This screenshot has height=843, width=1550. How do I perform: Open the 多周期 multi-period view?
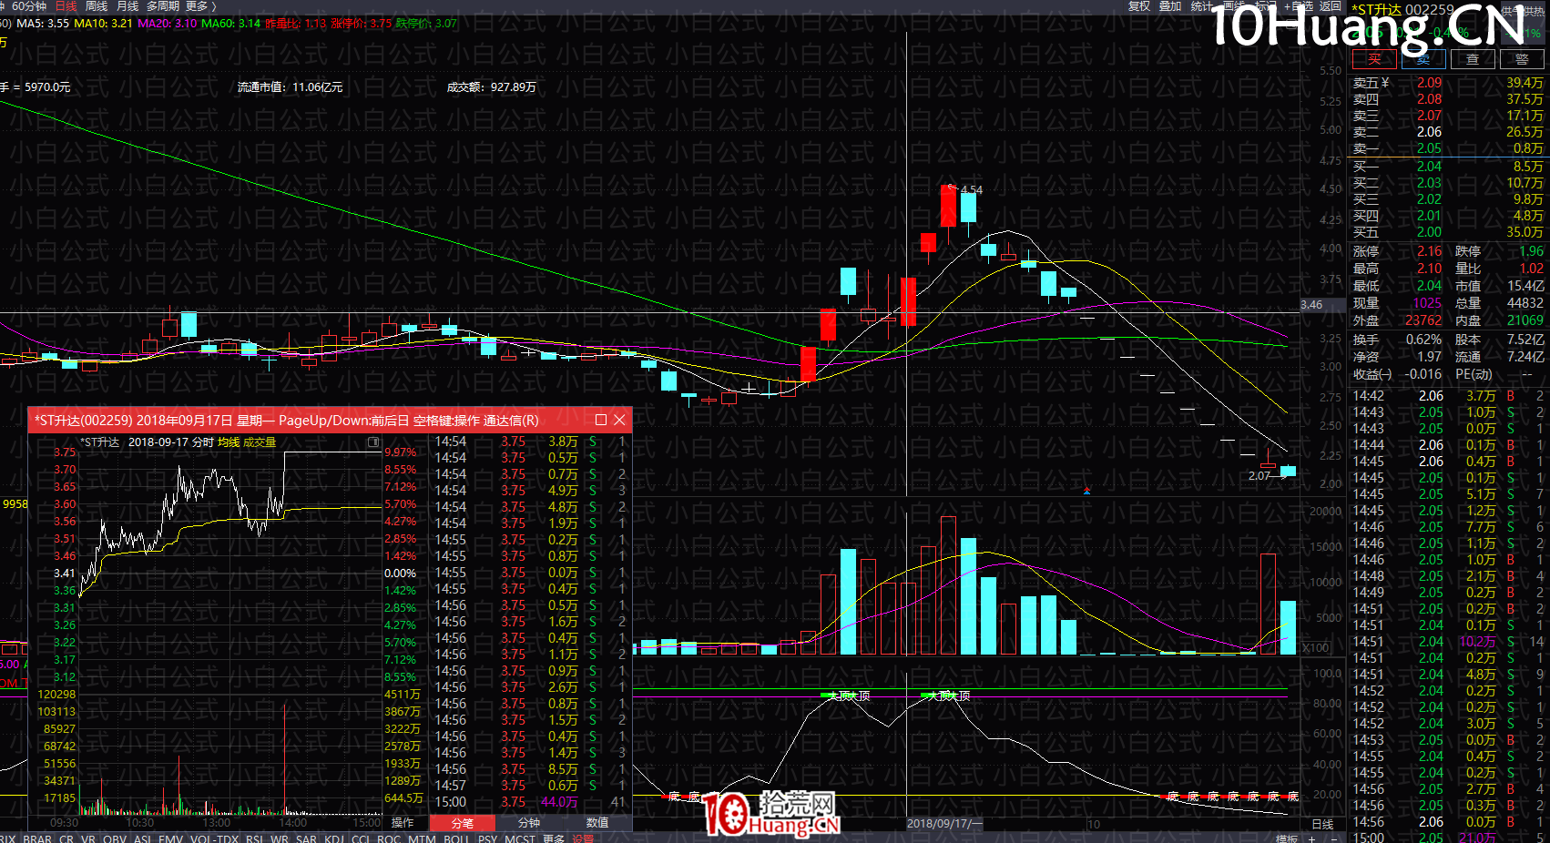pyautogui.click(x=163, y=6)
